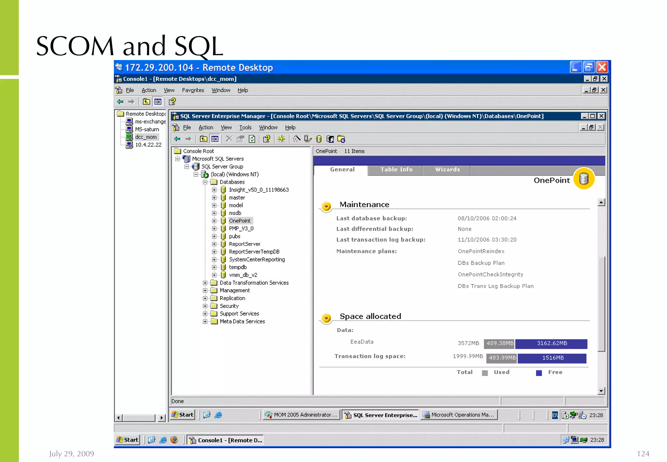
Task: Collapse the Maintenance section arrow
Action: pos(326,206)
